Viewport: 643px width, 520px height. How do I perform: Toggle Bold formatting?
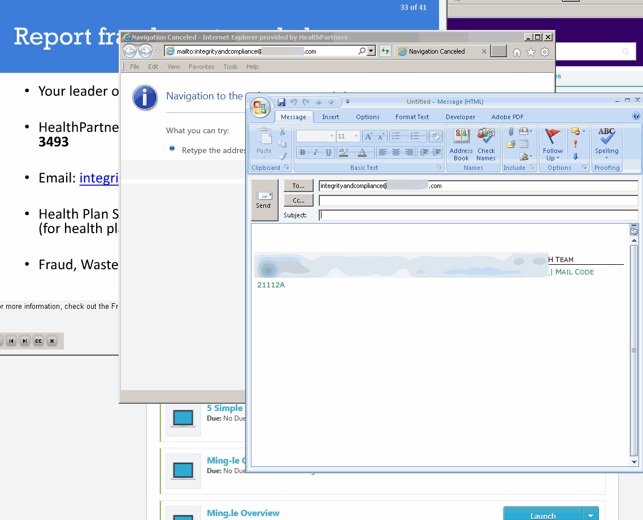[302, 152]
